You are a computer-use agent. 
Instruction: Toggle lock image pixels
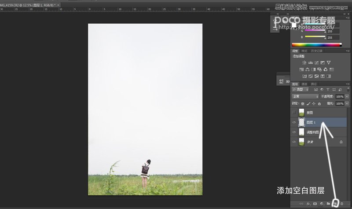pyautogui.click(x=308, y=103)
